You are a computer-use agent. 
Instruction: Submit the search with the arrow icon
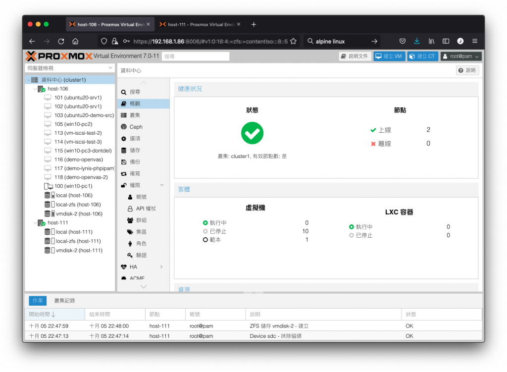pos(374,42)
